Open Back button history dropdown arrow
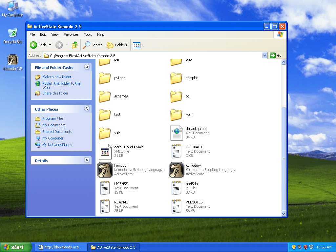 point(50,45)
